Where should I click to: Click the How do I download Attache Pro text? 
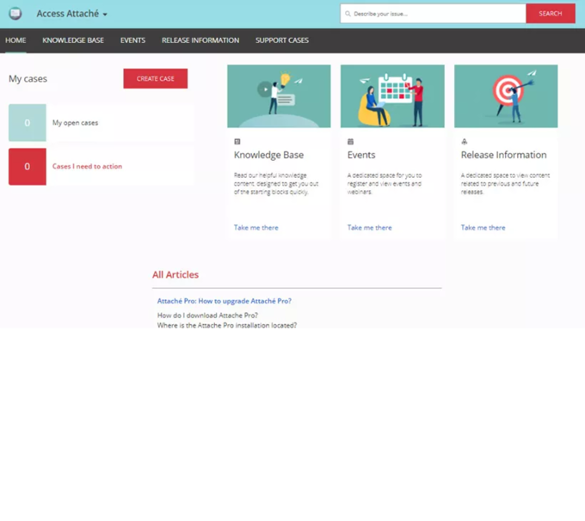pyautogui.click(x=207, y=316)
